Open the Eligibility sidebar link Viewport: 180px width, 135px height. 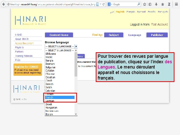pos(19,47)
